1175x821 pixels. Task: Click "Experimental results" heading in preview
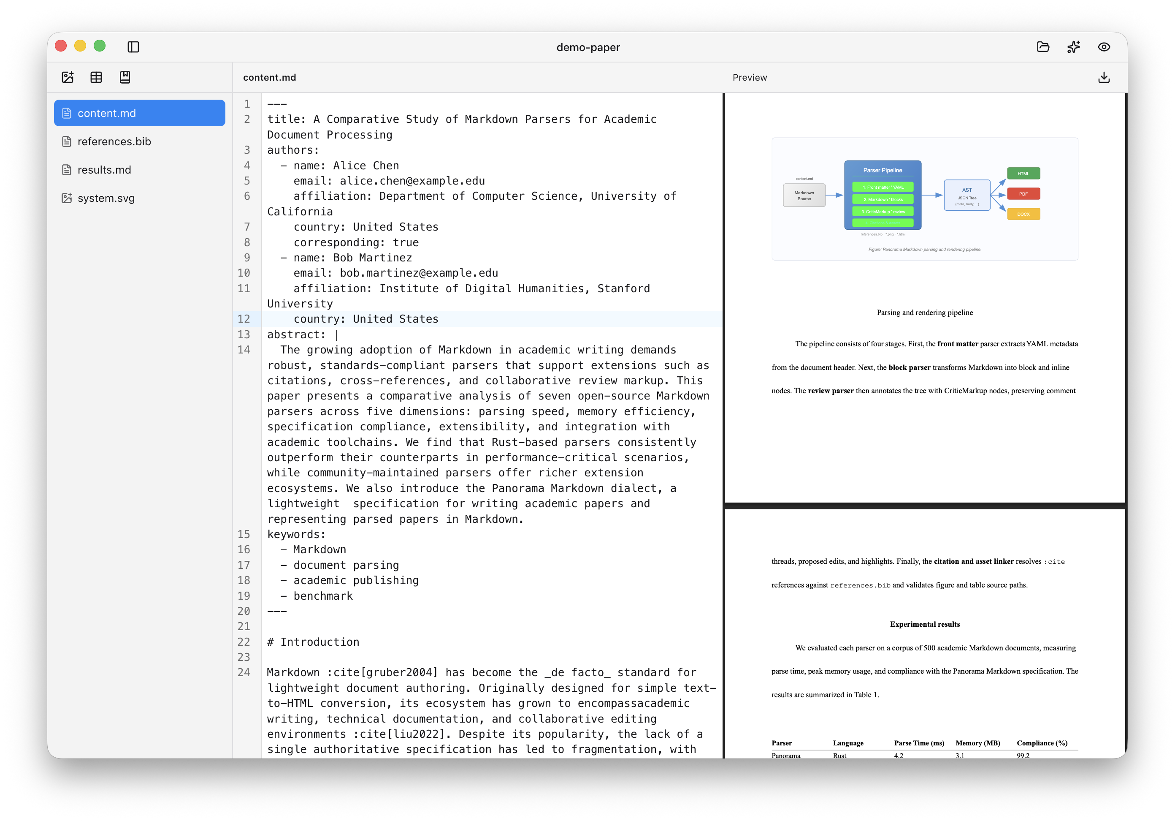[925, 624]
